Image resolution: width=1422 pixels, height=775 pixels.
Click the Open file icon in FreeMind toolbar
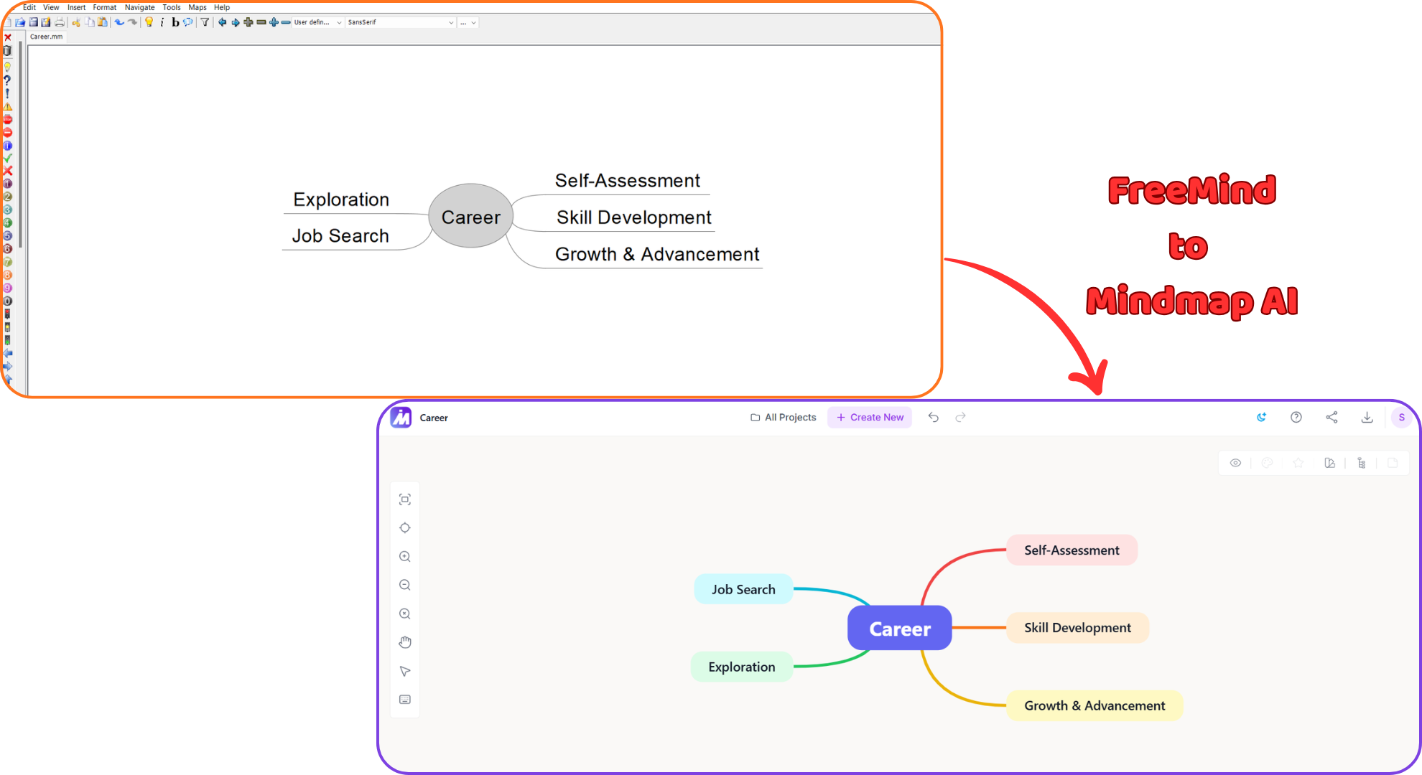[20, 22]
